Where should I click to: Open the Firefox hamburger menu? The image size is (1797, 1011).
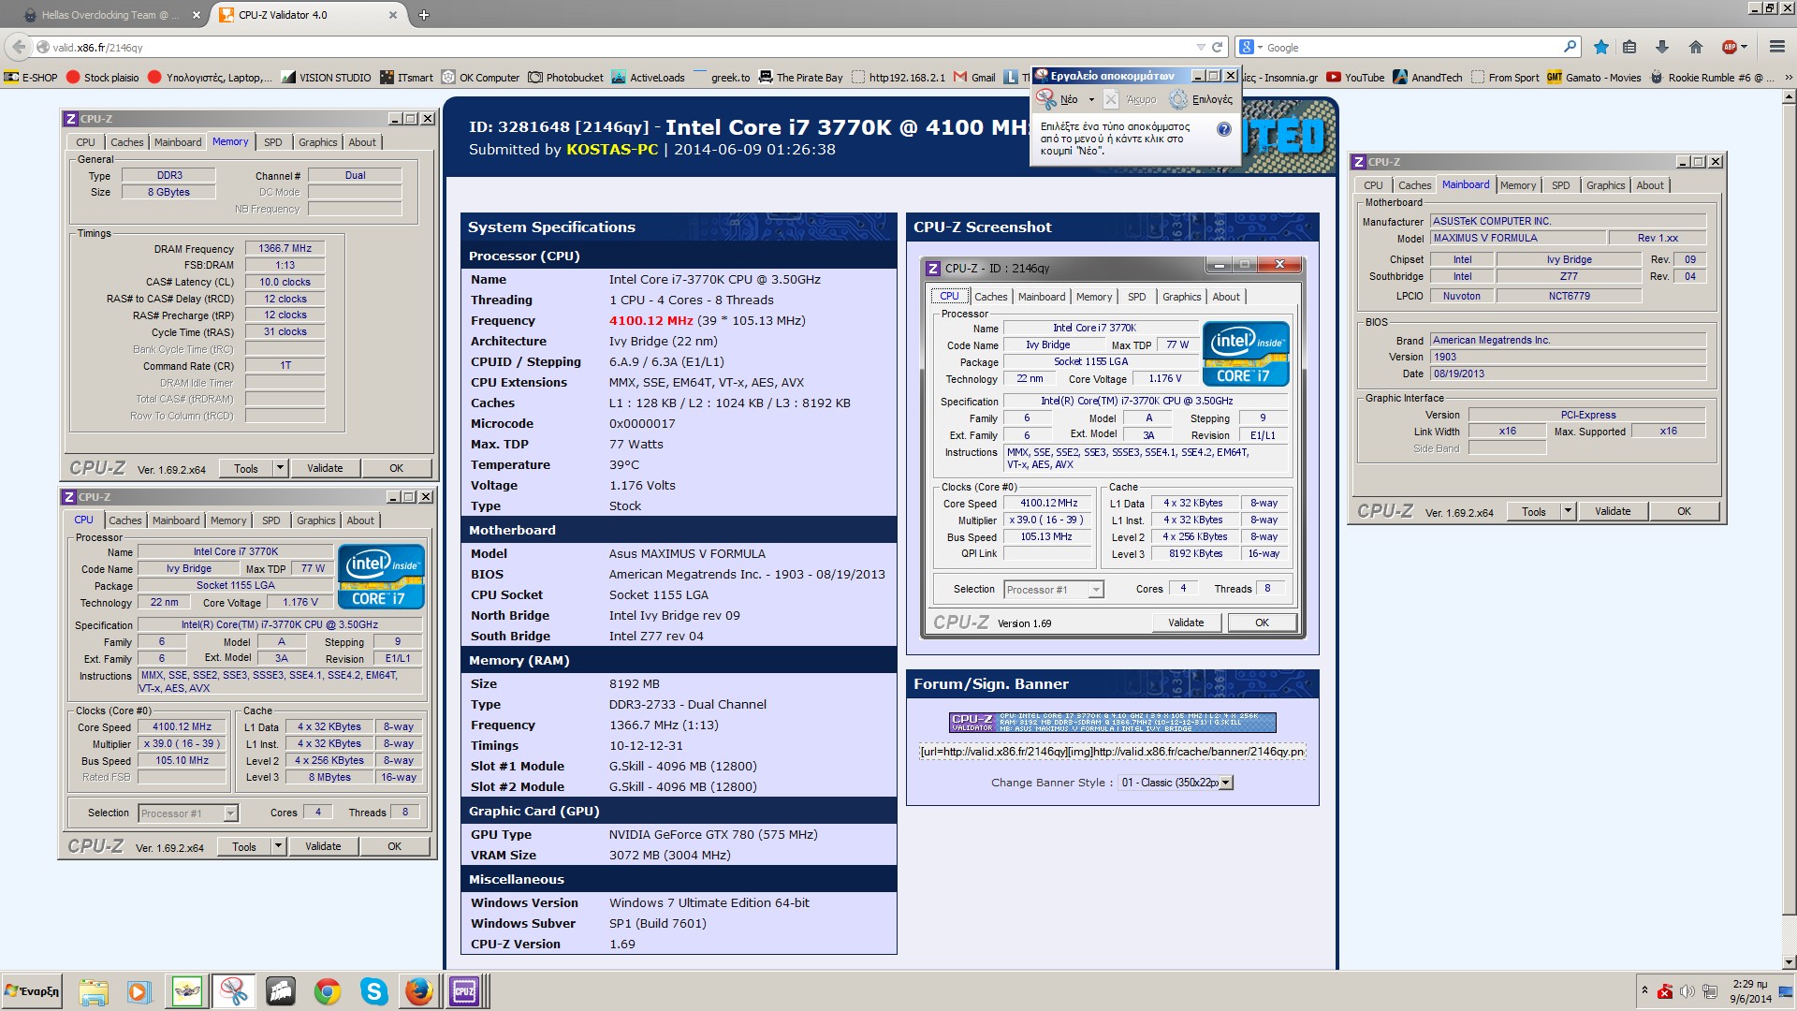point(1776,47)
